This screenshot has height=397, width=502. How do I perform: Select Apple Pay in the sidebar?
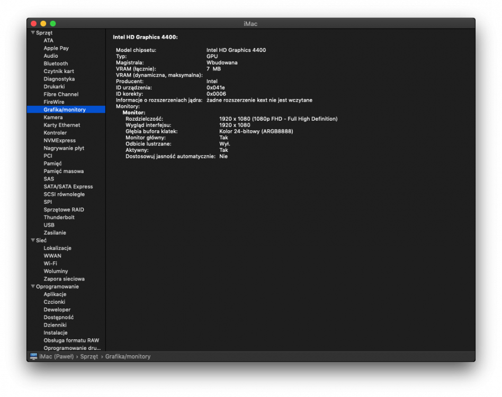tap(56, 48)
